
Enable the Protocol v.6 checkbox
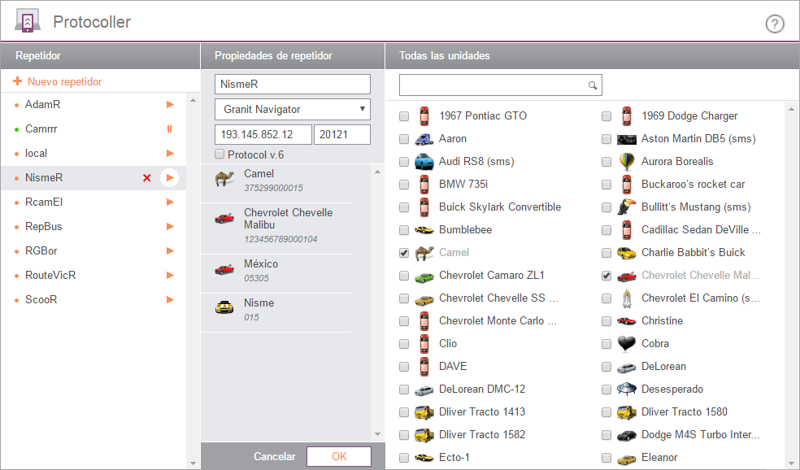(220, 154)
